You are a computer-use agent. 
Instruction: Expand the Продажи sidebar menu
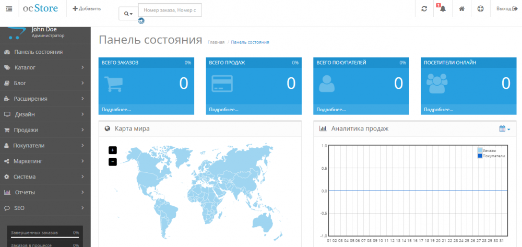coord(45,130)
